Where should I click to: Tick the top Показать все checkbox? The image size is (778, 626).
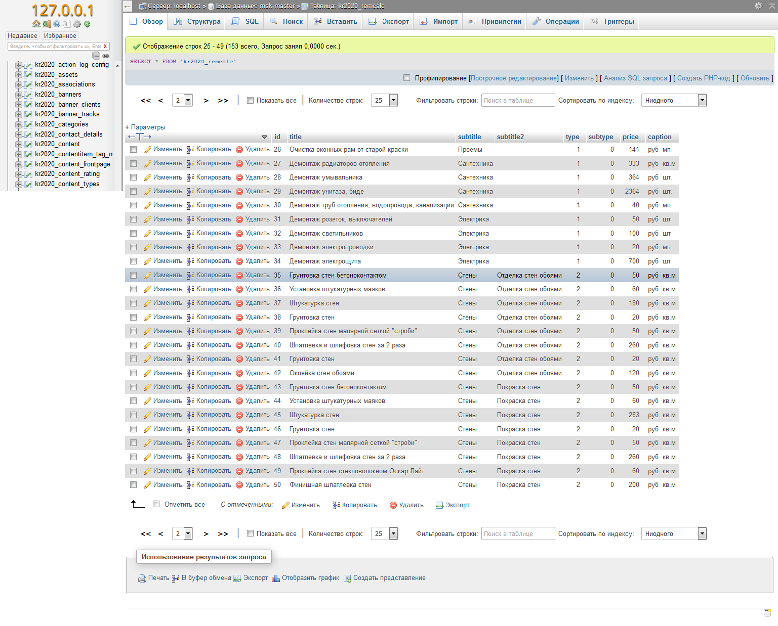pos(250,101)
